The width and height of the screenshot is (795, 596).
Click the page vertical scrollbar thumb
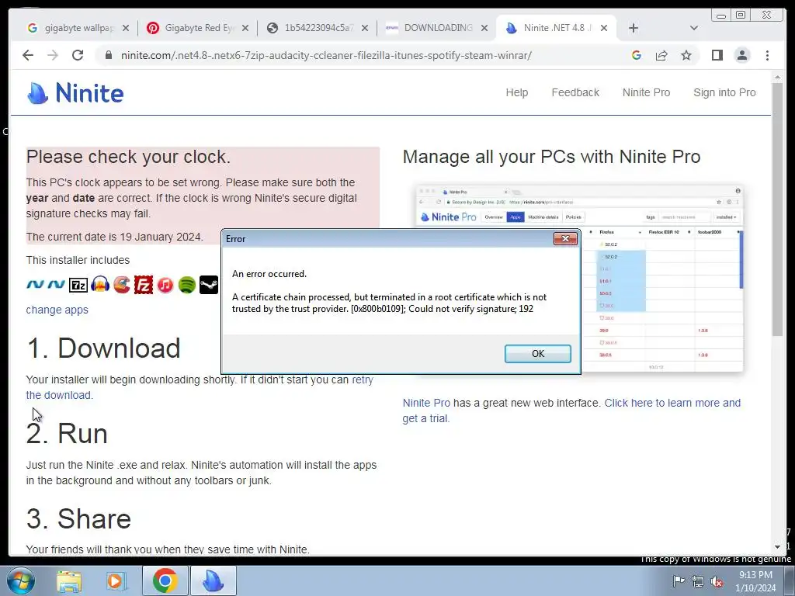click(777, 209)
